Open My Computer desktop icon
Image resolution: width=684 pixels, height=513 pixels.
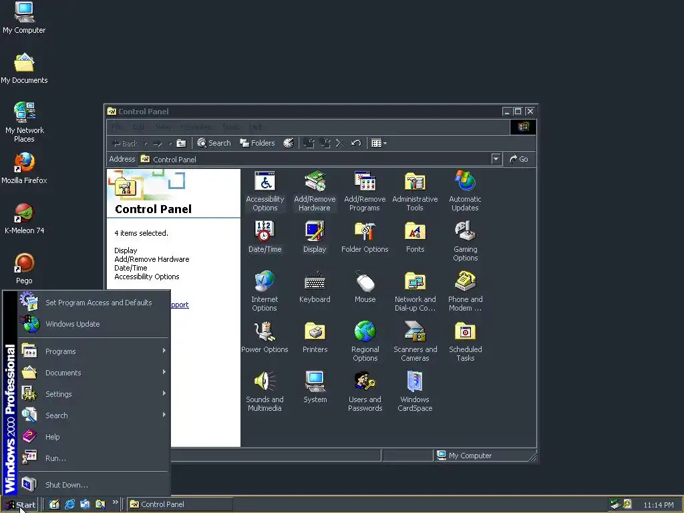pos(24,18)
